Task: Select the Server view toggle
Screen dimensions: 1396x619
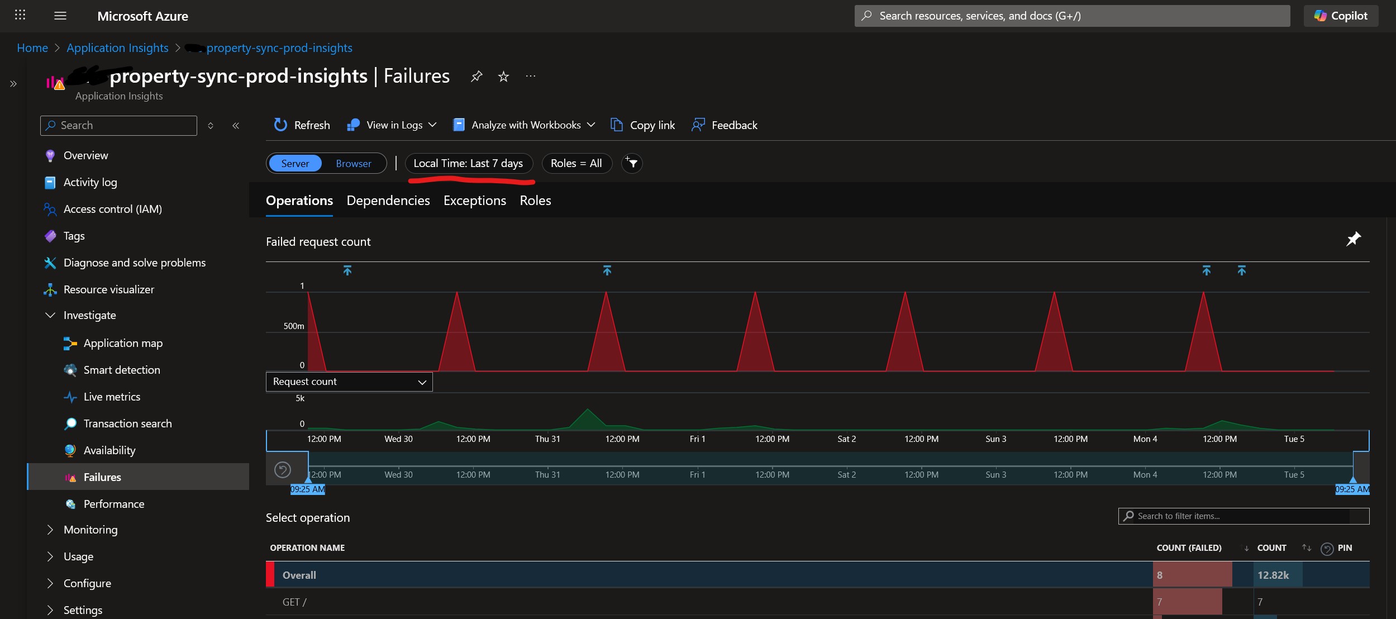Action: (295, 163)
